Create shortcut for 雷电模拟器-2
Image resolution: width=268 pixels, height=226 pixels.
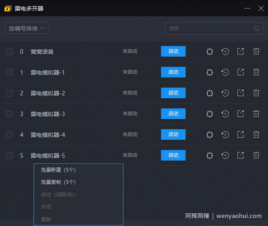pyautogui.click(x=241, y=93)
